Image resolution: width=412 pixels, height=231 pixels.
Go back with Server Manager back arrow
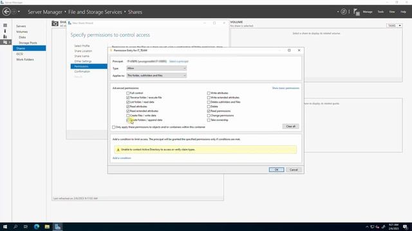pos(6,12)
